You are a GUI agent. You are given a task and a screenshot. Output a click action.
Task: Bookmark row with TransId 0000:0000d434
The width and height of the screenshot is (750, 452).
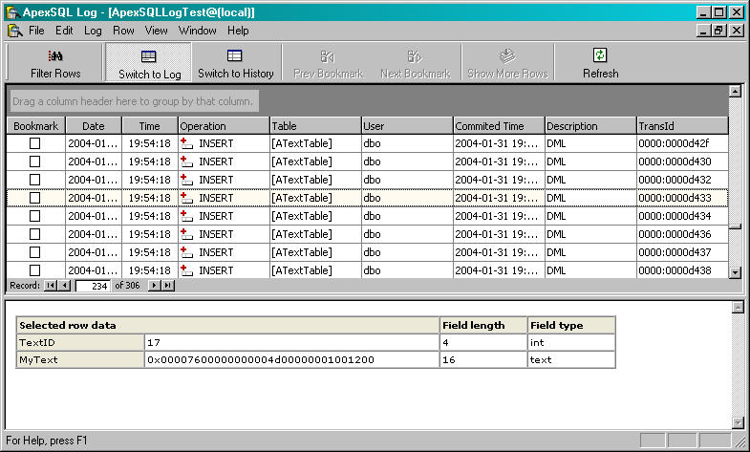35,216
